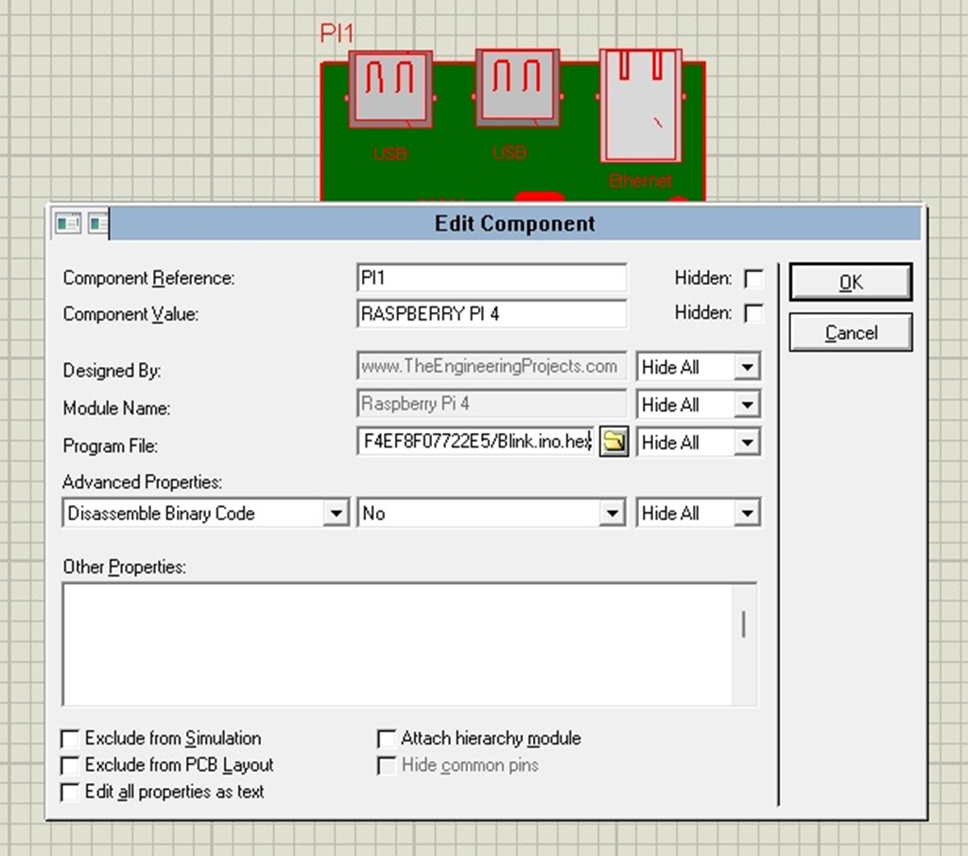The image size is (968, 856).
Task: Enable Attach hierarchy module
Action: 386,738
